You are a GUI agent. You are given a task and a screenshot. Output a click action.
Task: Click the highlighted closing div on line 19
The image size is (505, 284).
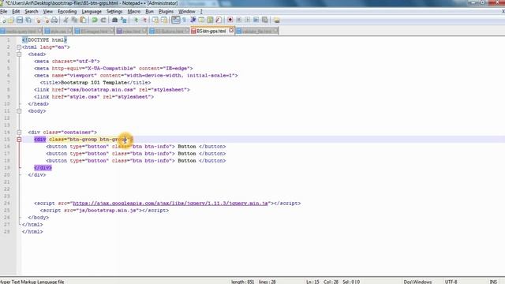click(x=43, y=168)
